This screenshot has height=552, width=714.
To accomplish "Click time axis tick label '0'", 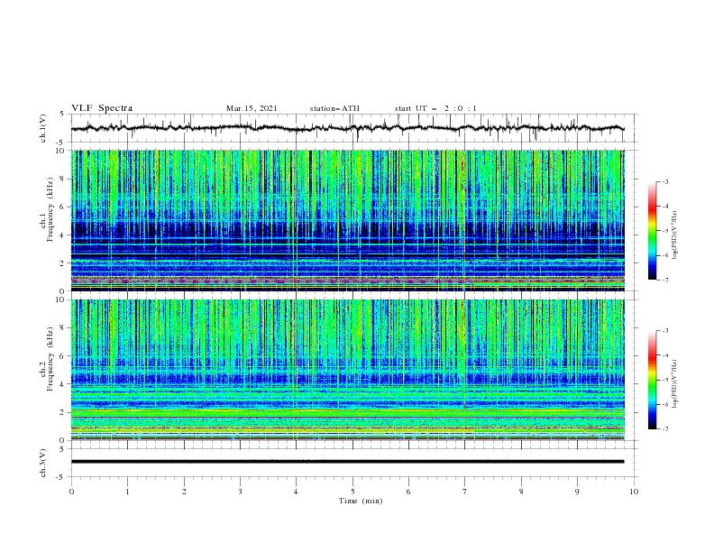I will pyautogui.click(x=71, y=492).
